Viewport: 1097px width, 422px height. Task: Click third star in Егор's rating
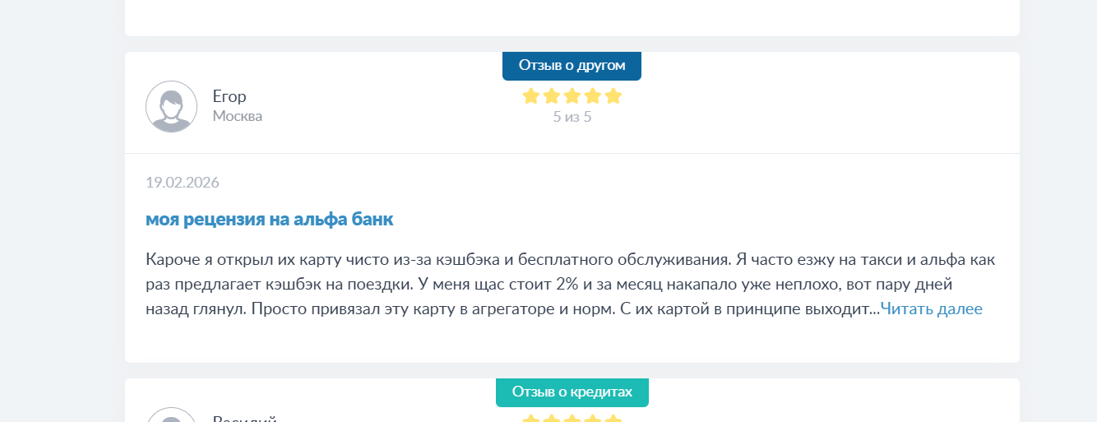pyautogui.click(x=572, y=96)
